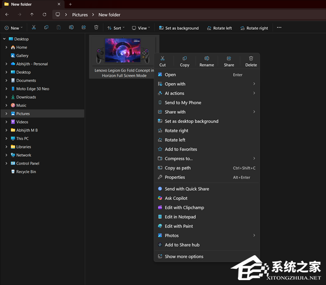Select the Lenovo Legion Go image thumbnail
Image resolution: width=326 pixels, height=285 pixels.
tap(123, 50)
